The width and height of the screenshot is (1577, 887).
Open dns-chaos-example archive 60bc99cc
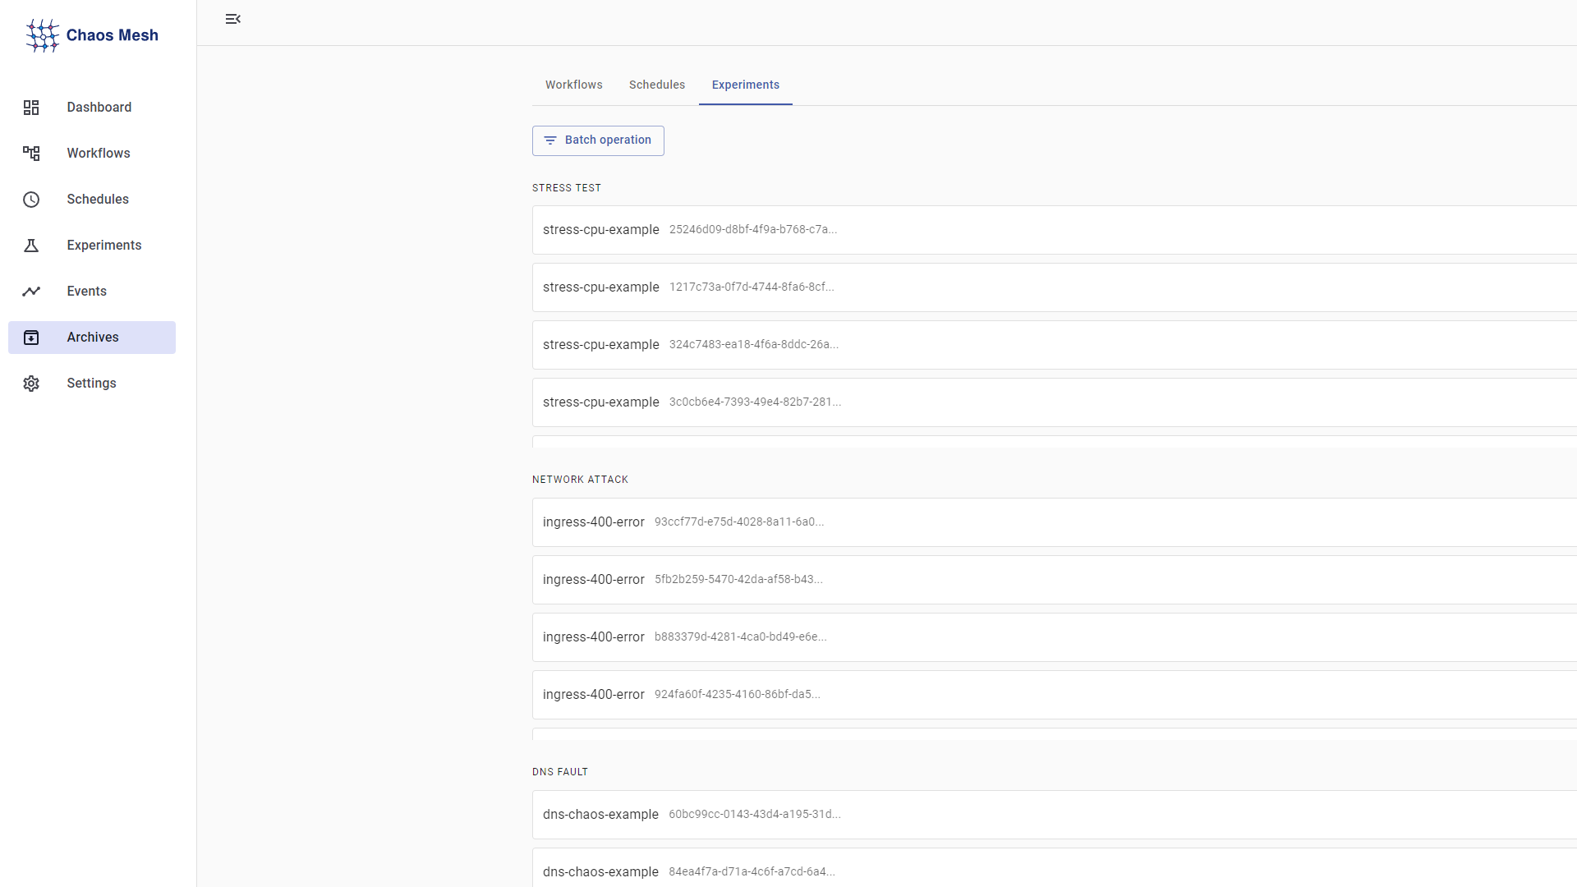(690, 815)
